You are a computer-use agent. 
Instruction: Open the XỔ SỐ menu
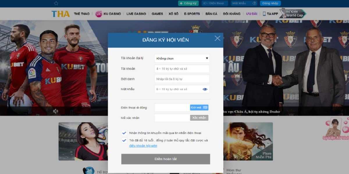point(173,14)
